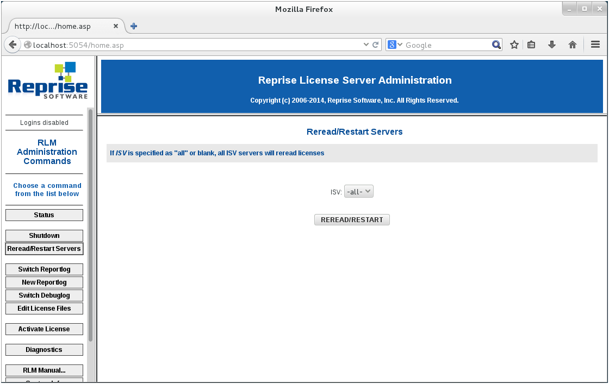Select the home.asp browser tab
Viewport: 609px width, 384px height.
[x=66, y=26]
